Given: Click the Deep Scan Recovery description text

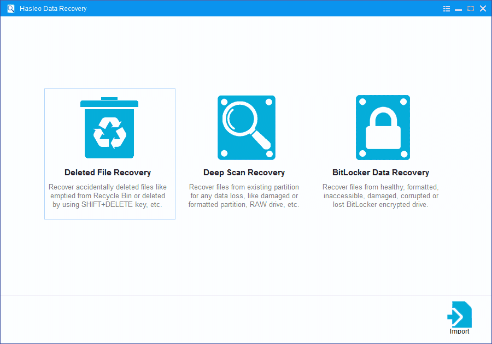Looking at the screenshot, I should (x=244, y=196).
